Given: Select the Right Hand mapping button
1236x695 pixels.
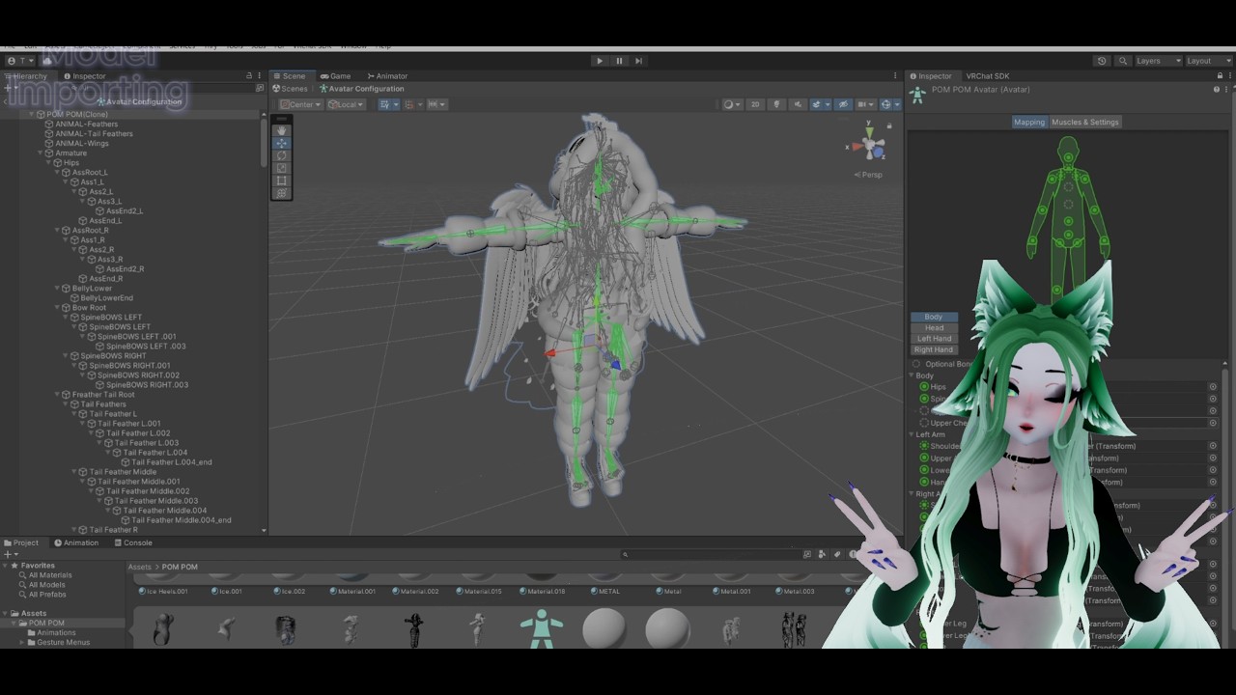Looking at the screenshot, I should click(x=934, y=349).
